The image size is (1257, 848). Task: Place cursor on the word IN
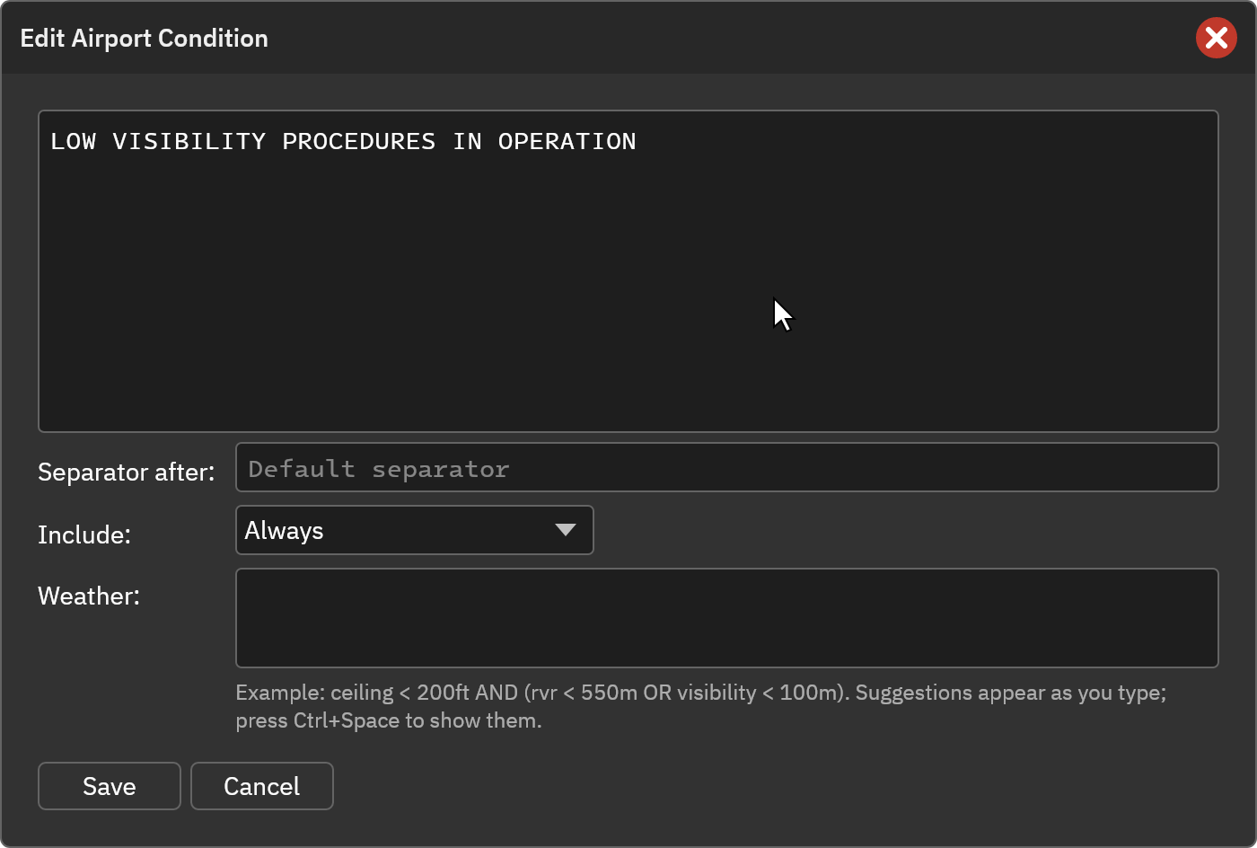coord(468,141)
